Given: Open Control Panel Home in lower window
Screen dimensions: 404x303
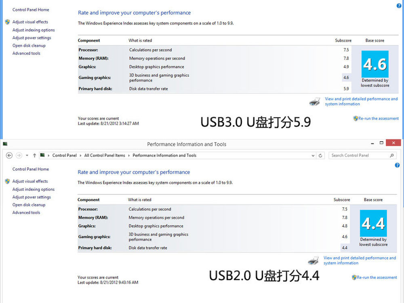Looking at the screenshot, I should [x=31, y=169].
